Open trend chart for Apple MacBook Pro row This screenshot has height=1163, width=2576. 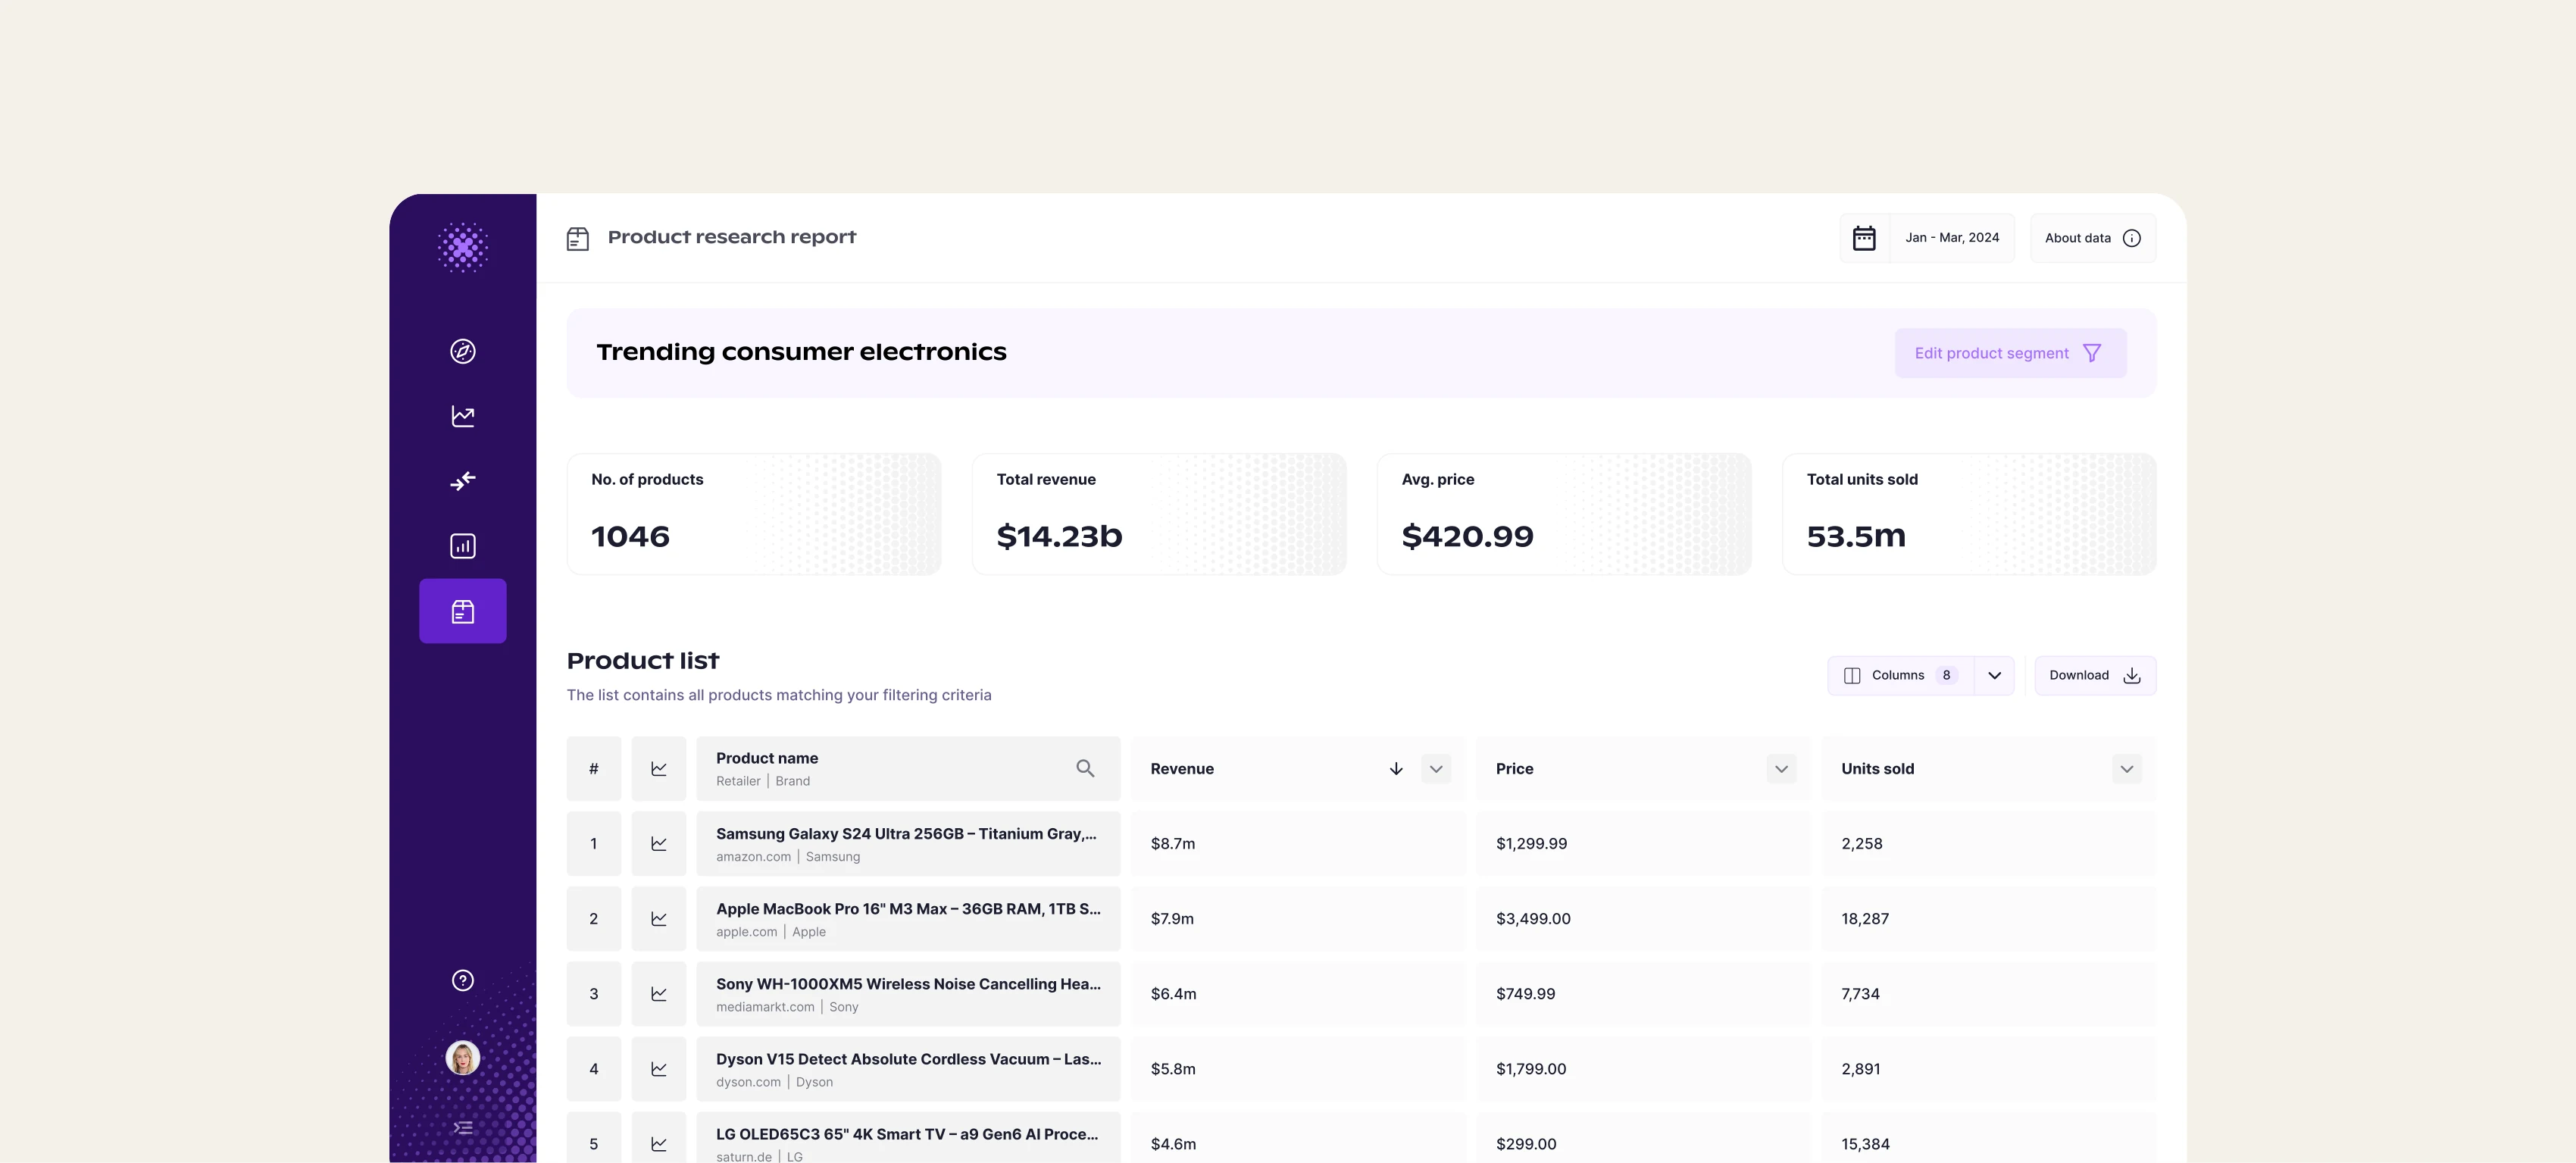659,919
